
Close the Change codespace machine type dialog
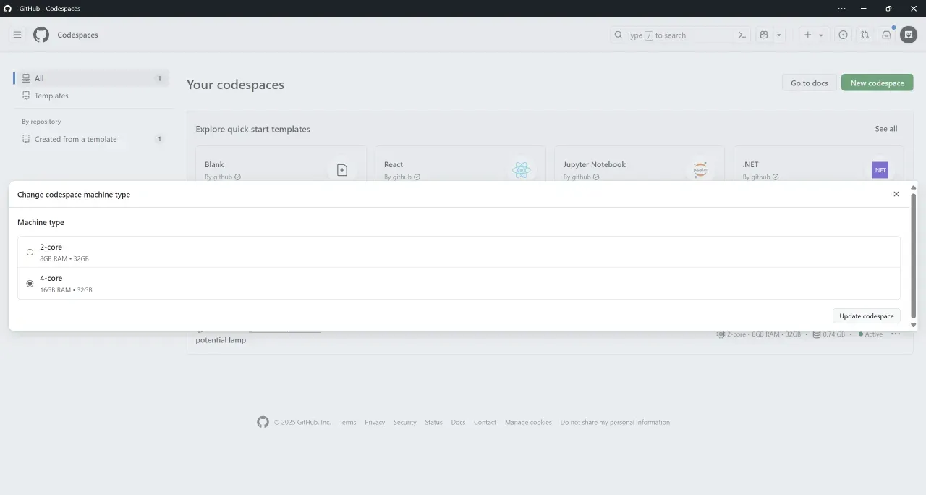click(896, 194)
